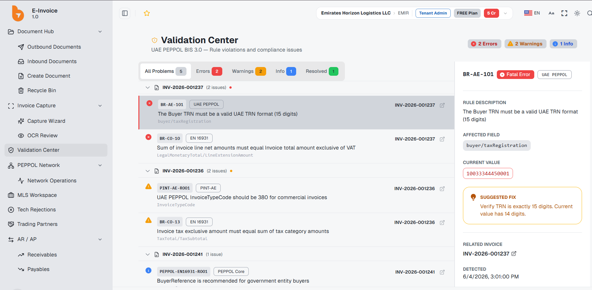The height and width of the screenshot is (290, 592).
Task: Collapse INV-2026-001241 issue group
Action: (x=148, y=255)
